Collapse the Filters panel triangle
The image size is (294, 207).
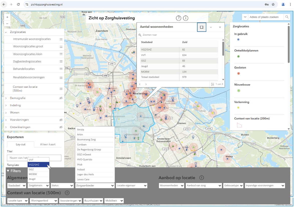pos(8,171)
